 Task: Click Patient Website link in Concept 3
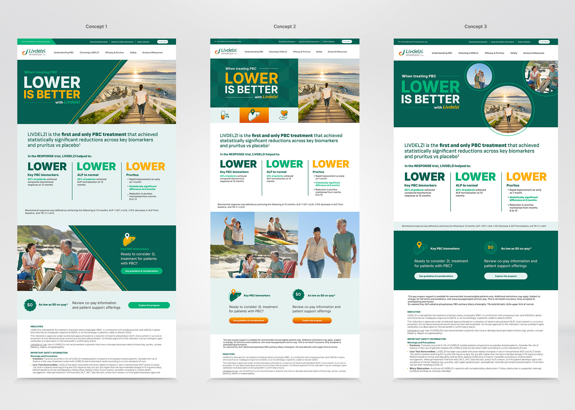[524, 42]
